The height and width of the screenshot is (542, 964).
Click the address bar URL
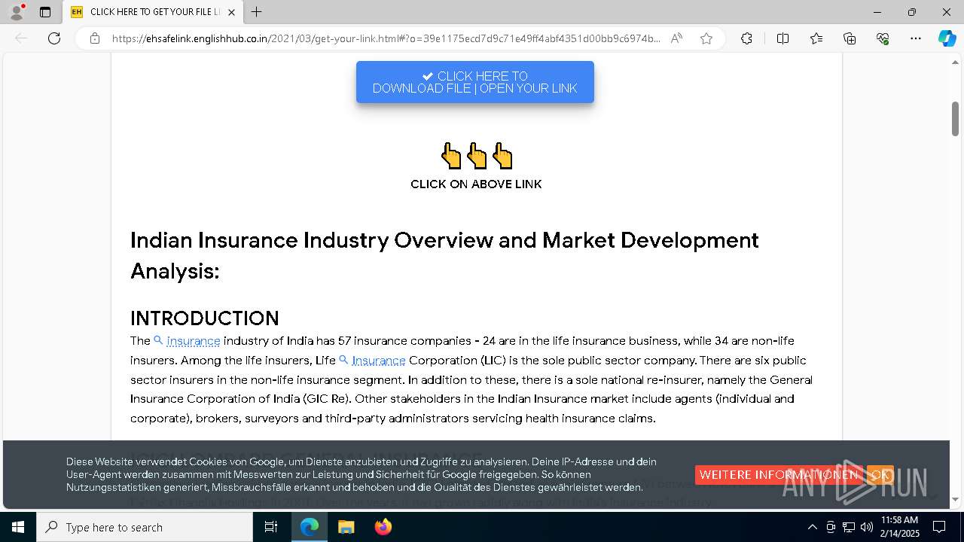(x=386, y=38)
